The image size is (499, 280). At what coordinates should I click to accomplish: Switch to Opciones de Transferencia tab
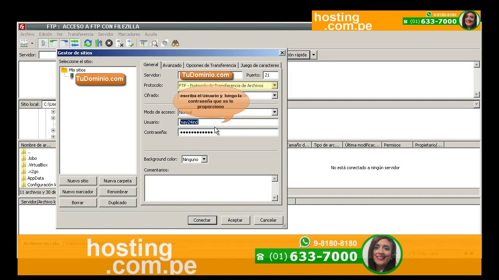pos(211,65)
